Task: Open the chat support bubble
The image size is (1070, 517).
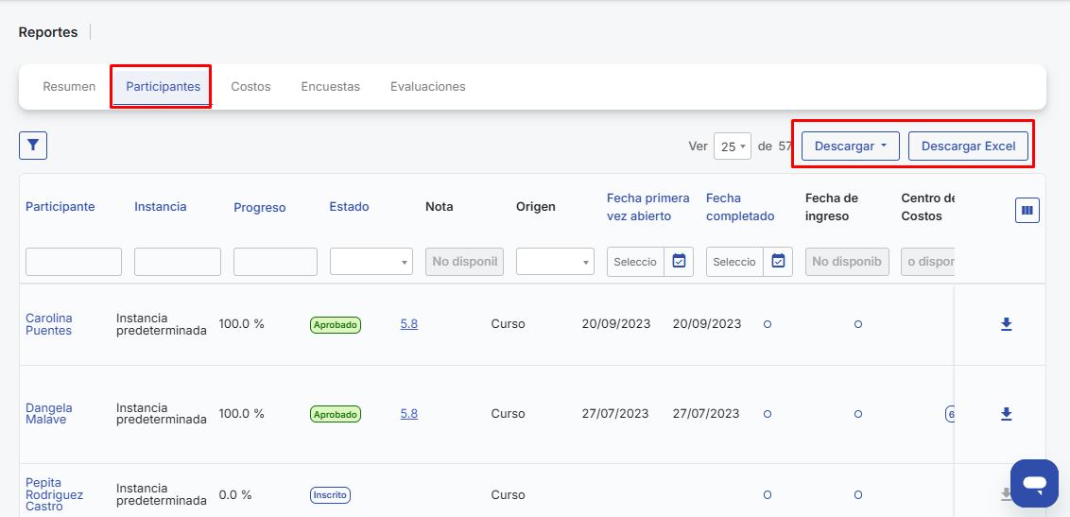Action: coord(1034,484)
